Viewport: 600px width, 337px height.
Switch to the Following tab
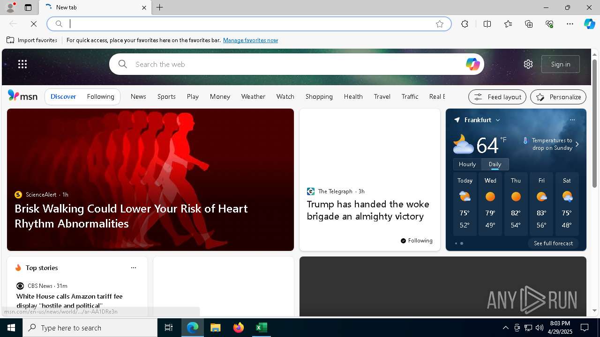pos(100,96)
